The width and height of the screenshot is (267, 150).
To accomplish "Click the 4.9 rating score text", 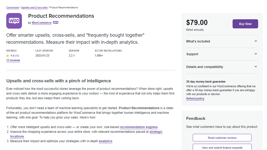I will [13, 56].
